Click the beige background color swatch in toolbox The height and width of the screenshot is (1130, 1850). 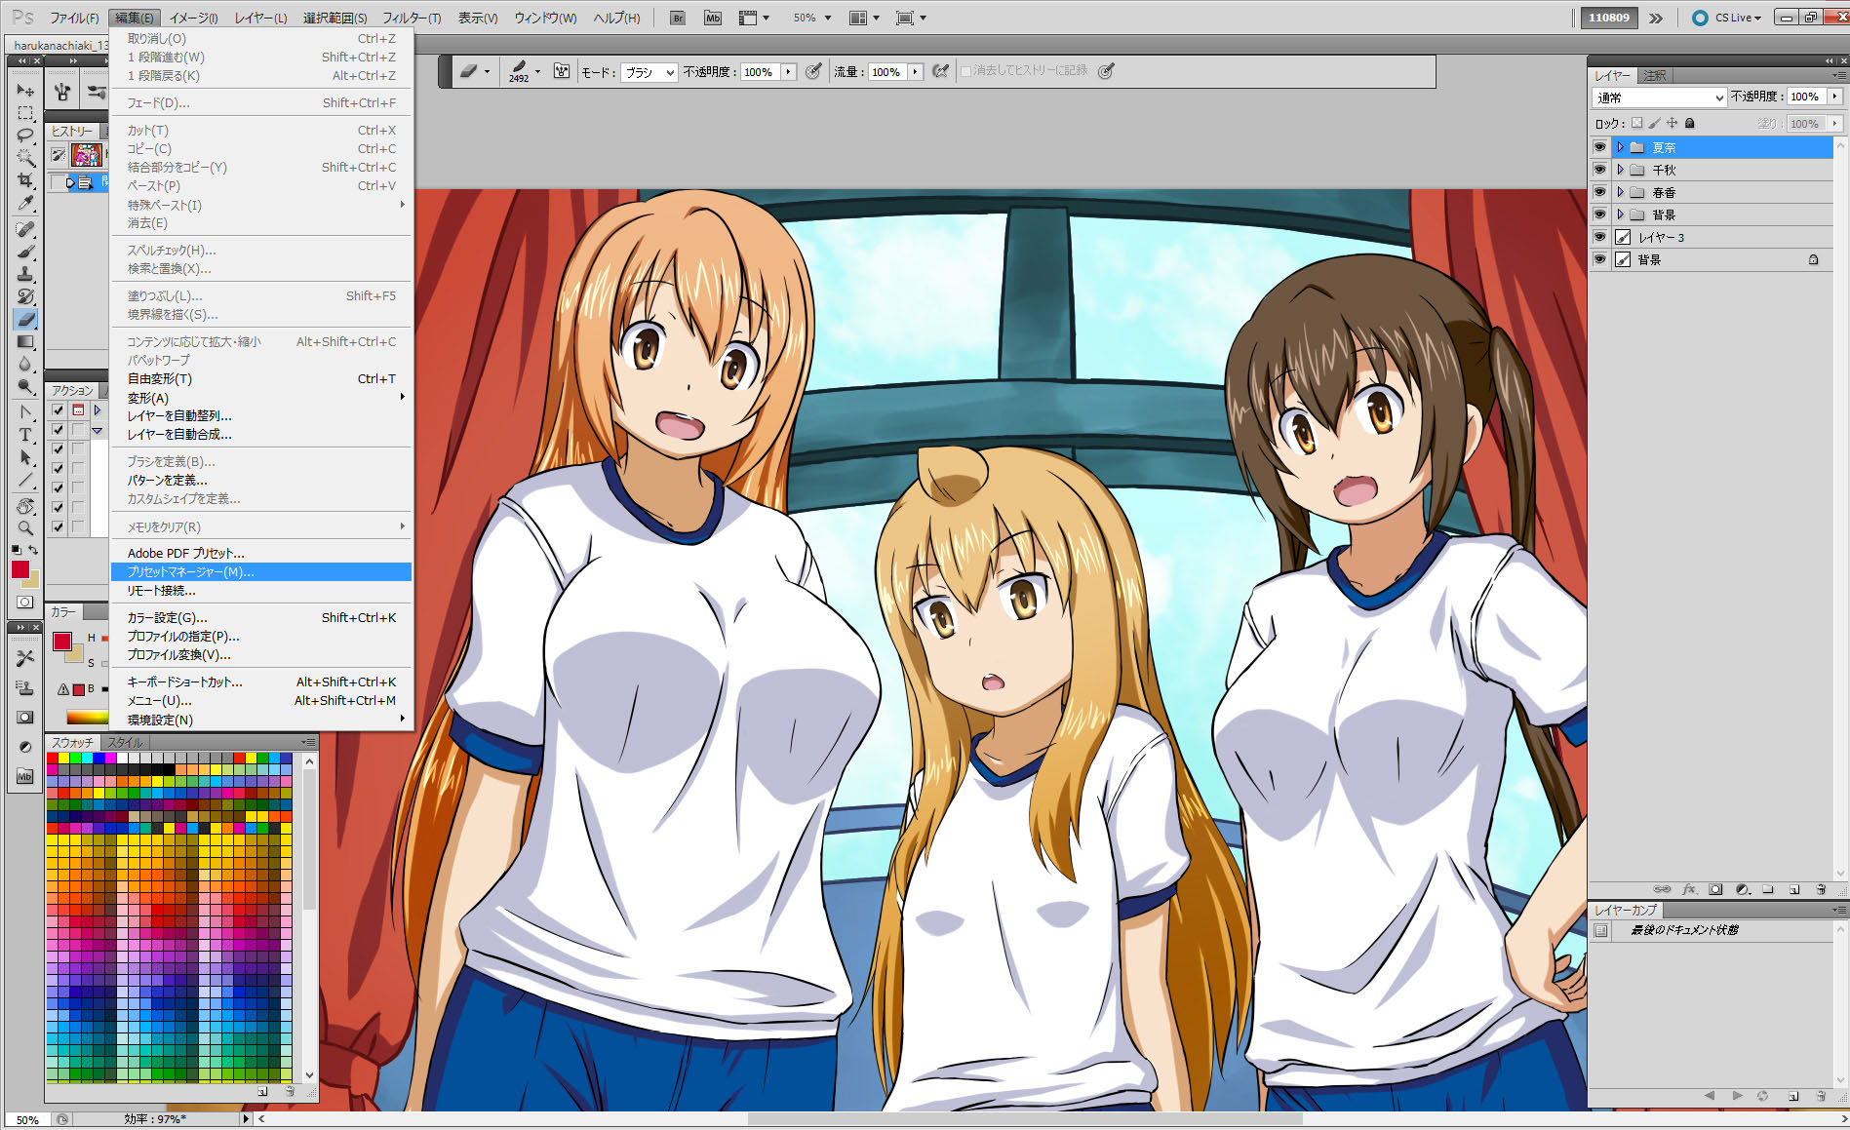33,581
